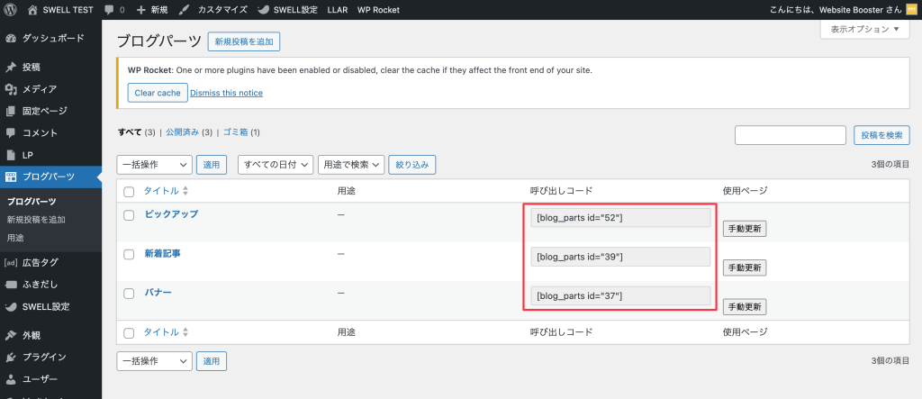Click the 固定ページ icon in the sidebar
Viewport: 922px width, 399px height.
click(x=11, y=111)
